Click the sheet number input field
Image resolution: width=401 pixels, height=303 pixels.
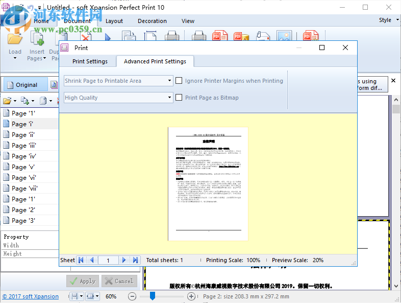point(108,260)
